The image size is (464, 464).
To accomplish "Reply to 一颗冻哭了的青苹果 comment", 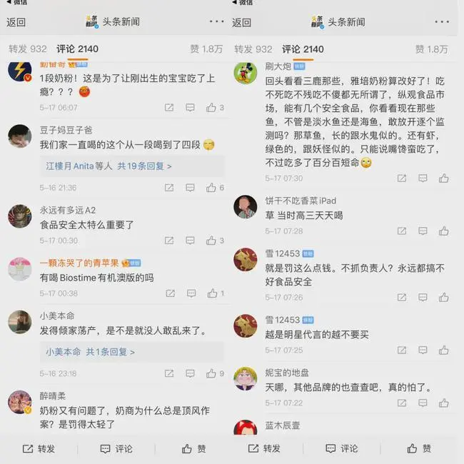I will coord(191,293).
